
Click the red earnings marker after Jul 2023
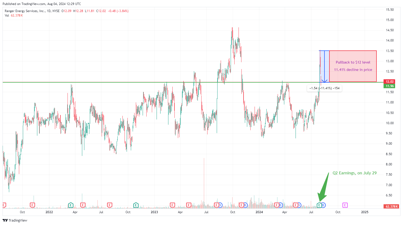tap(216, 205)
